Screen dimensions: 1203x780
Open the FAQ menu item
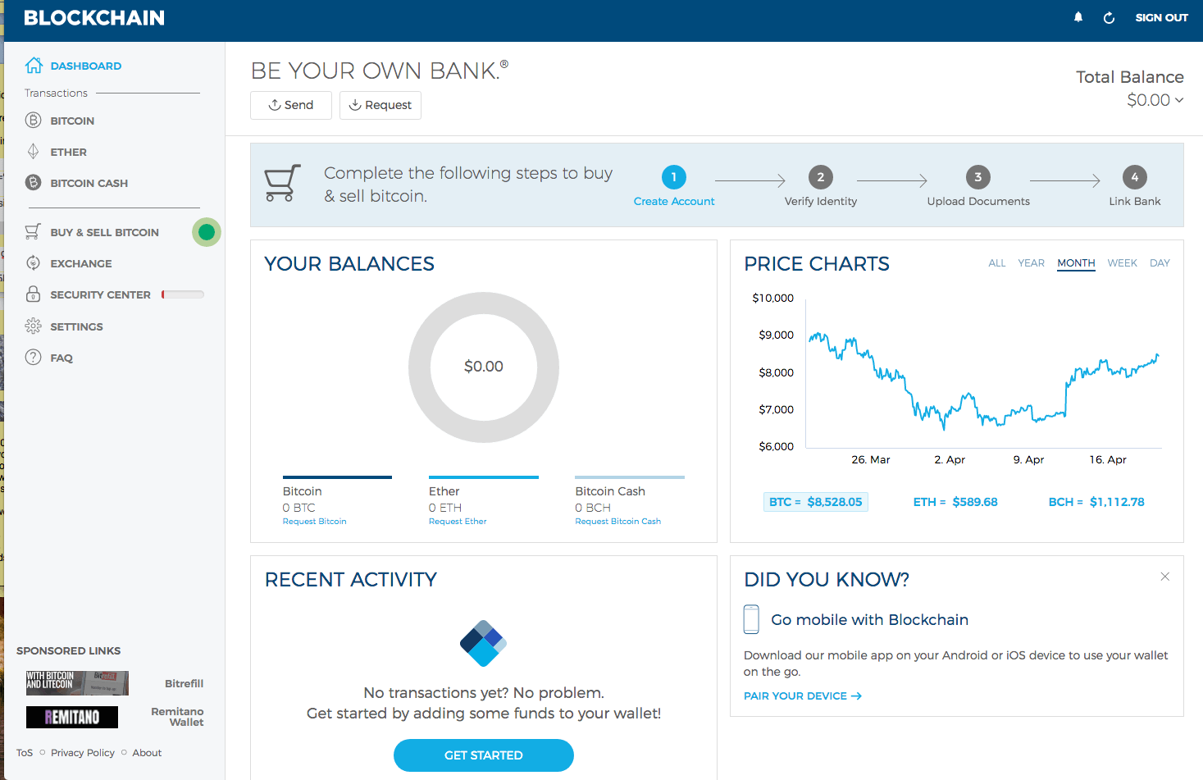pos(62,358)
